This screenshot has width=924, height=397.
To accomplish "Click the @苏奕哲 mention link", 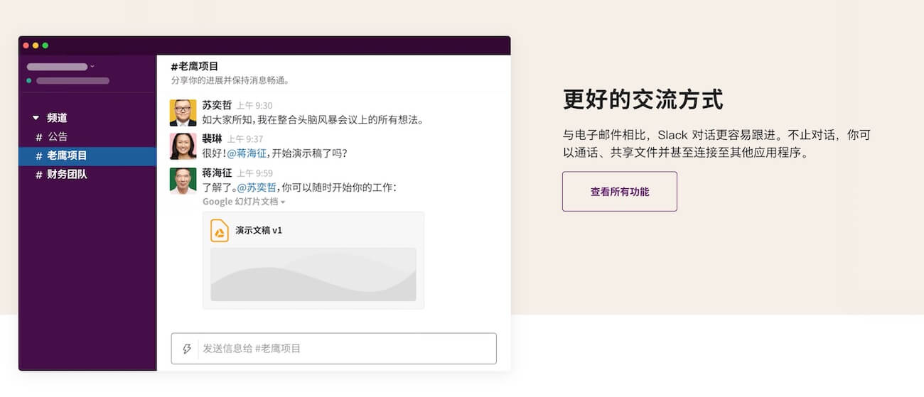I will (256, 188).
